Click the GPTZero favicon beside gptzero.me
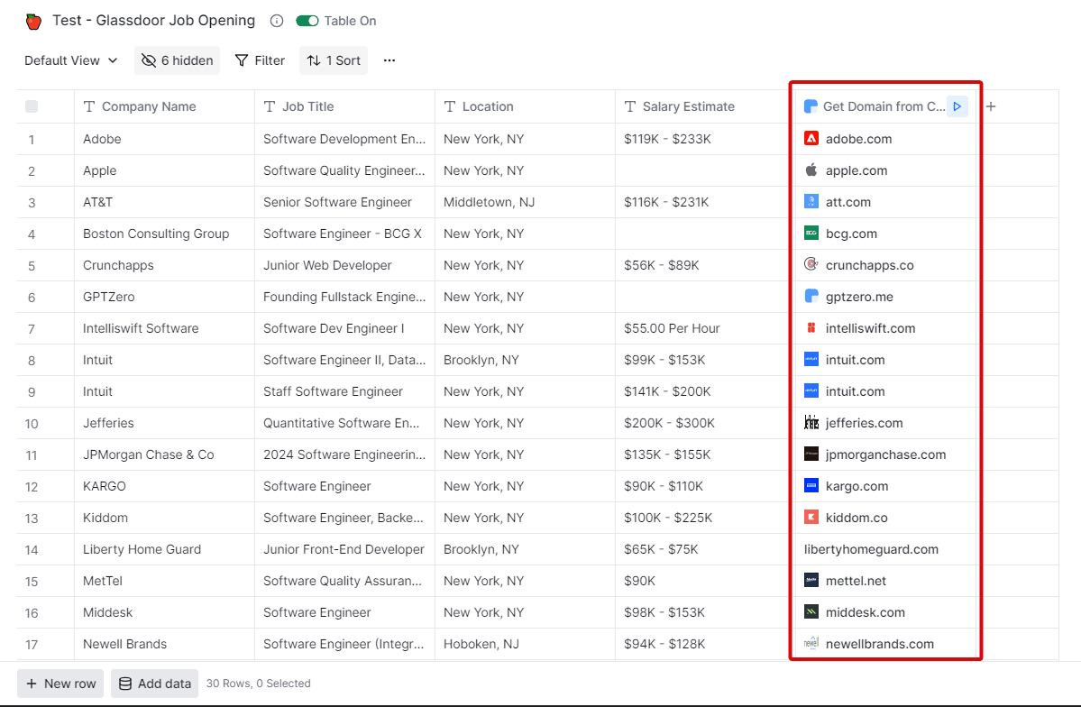 pyautogui.click(x=811, y=297)
